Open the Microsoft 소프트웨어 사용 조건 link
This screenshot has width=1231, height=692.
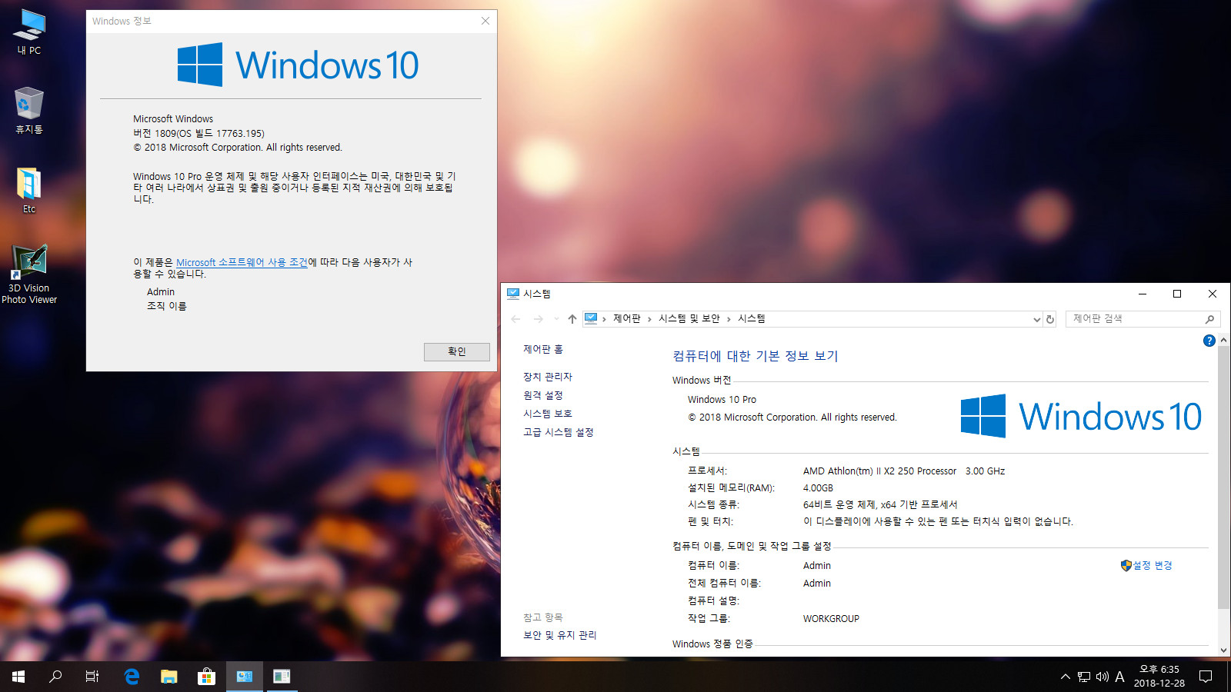[242, 262]
